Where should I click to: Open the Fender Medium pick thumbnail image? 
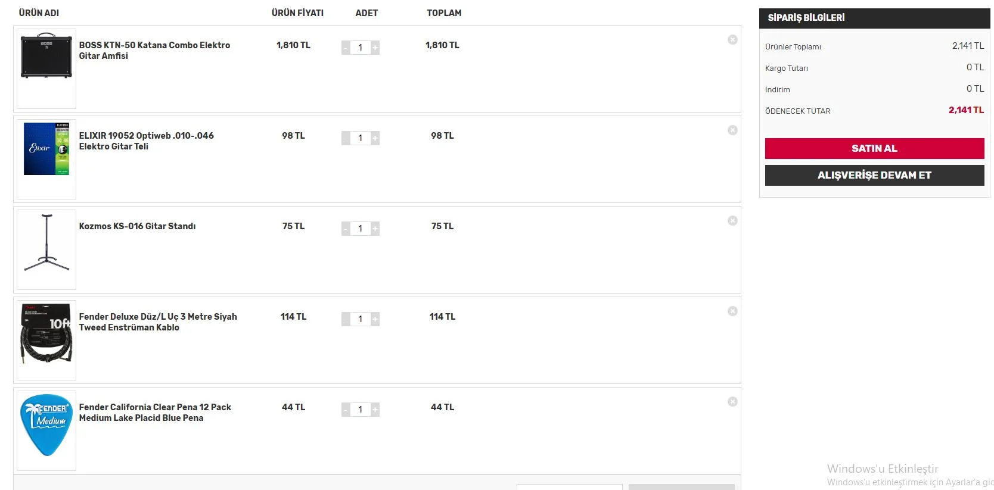(46, 425)
